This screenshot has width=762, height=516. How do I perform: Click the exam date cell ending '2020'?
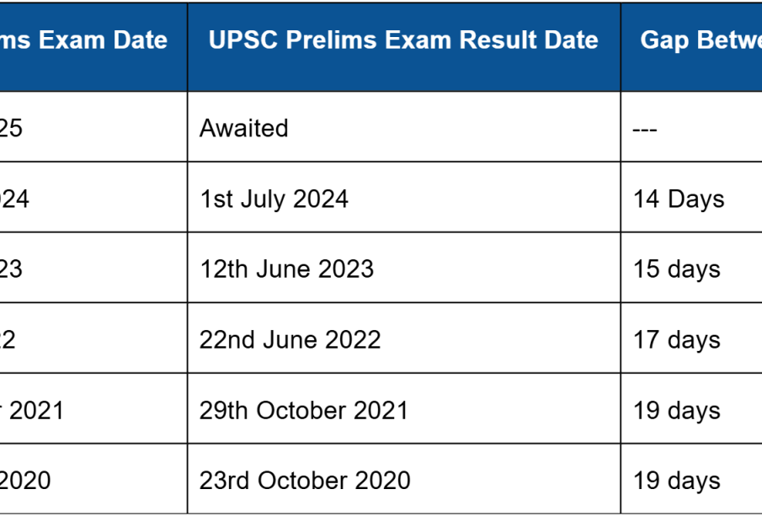point(93,479)
